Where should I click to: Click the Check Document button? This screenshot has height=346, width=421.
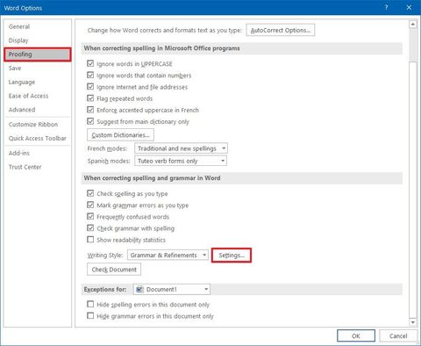pos(114,270)
